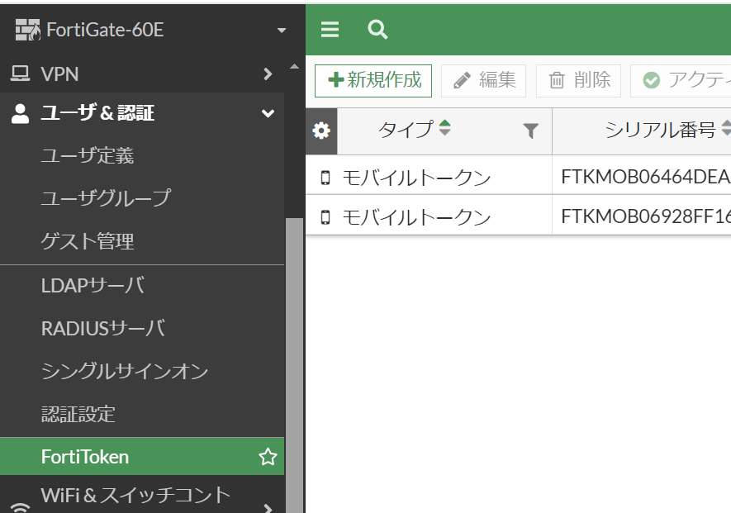
Task: Select モバイルトークン cell in FTKMOB06928FF16 row
Action: point(429,215)
